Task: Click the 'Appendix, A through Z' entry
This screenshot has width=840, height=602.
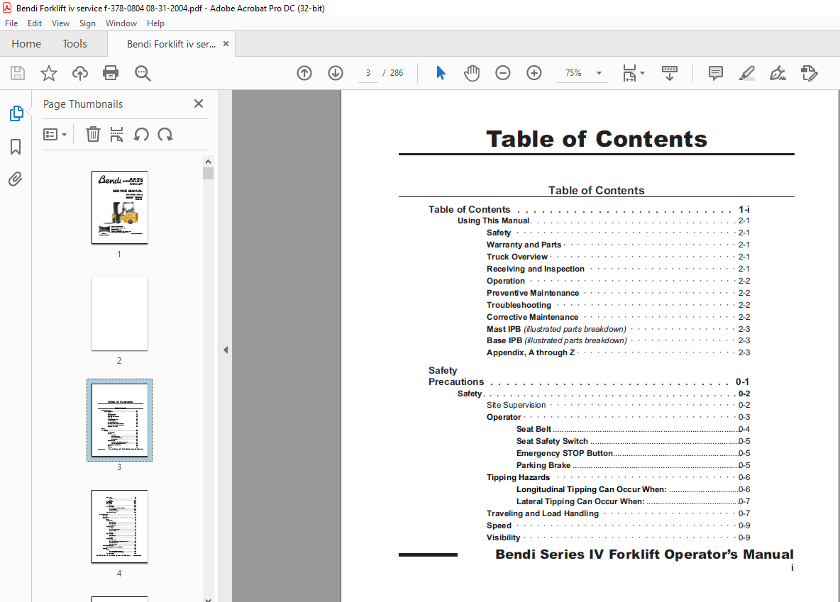Action: click(x=531, y=352)
